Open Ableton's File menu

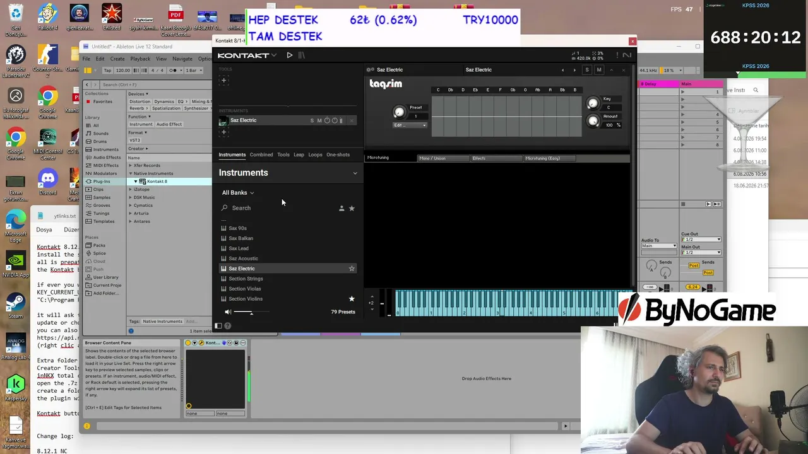click(86, 59)
